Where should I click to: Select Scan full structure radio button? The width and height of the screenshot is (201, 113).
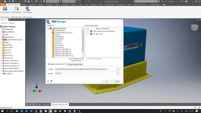coord(83,59)
